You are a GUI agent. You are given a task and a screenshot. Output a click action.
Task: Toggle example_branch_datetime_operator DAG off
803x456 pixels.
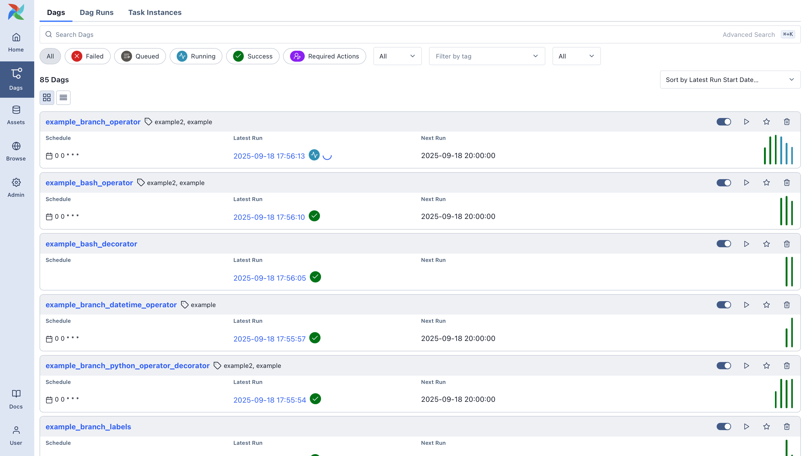[x=723, y=305]
